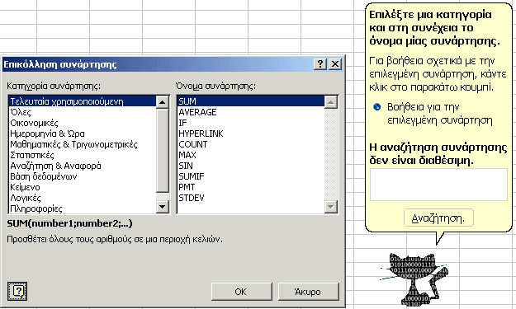This screenshot has height=309, width=516.
Task: Click the question mark help button in title bar
Action: coord(320,63)
